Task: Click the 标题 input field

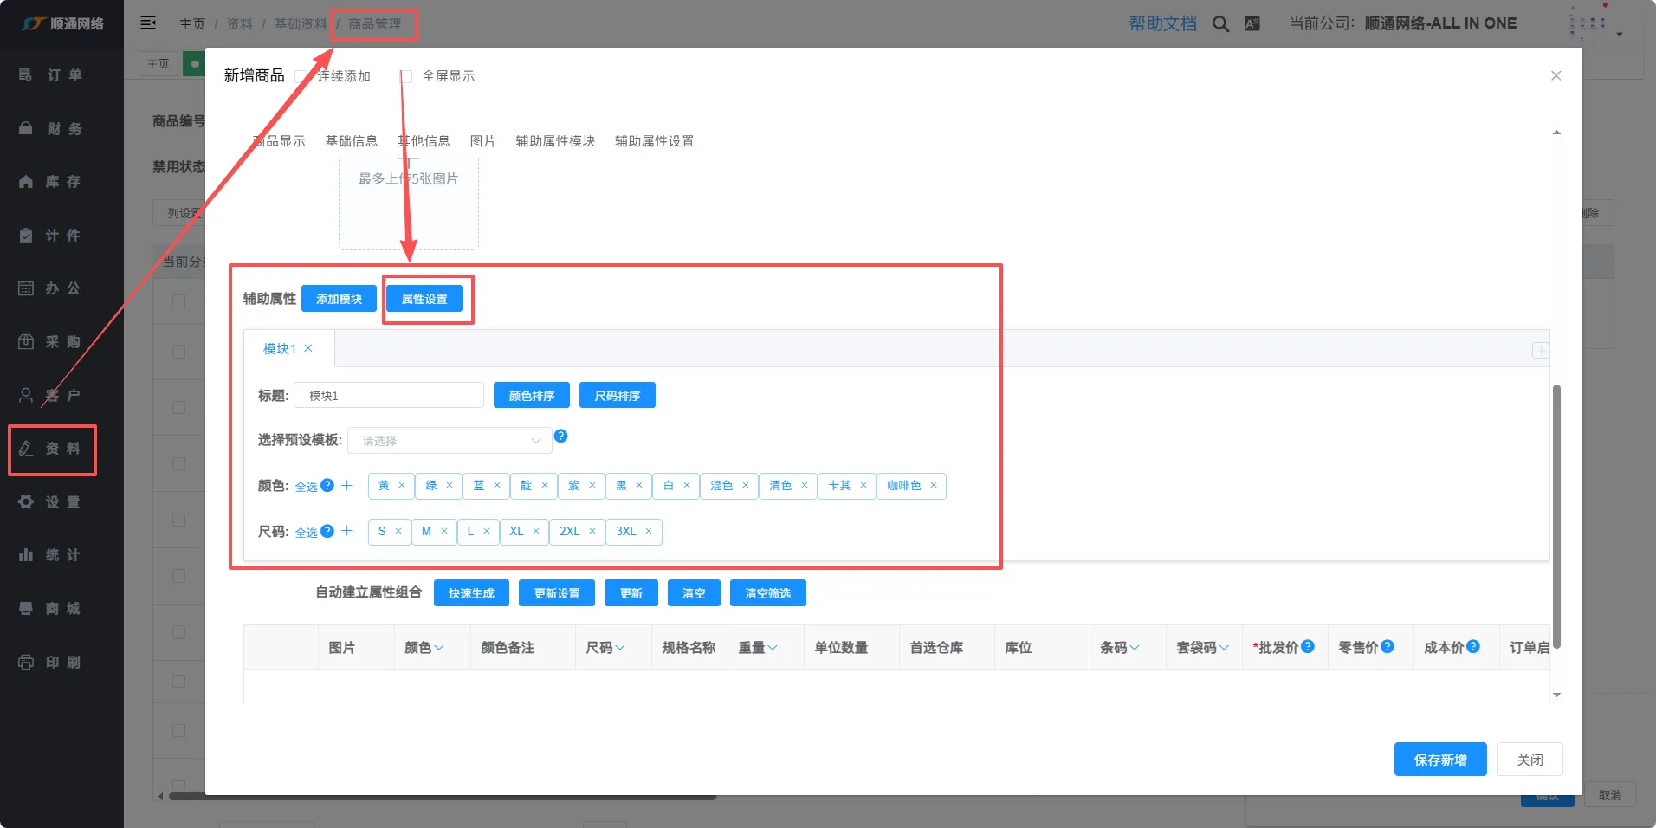Action: click(x=388, y=396)
